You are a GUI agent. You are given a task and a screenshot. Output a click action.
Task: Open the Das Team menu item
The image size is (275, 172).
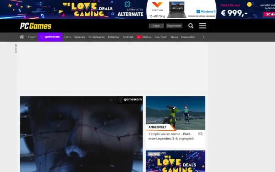coord(161,37)
